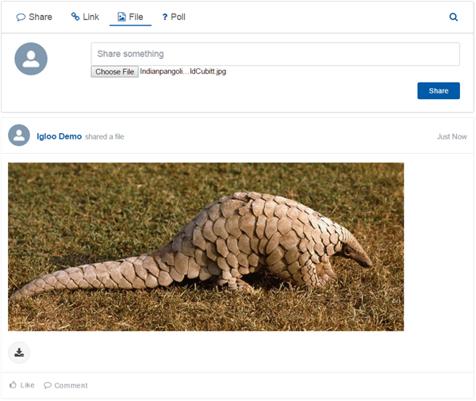476x401 pixels.
Task: Open the Igloo Demo profile link
Action: click(x=59, y=136)
